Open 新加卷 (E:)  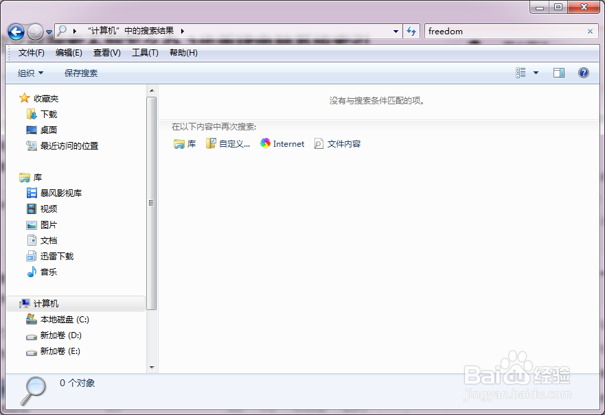54,351
